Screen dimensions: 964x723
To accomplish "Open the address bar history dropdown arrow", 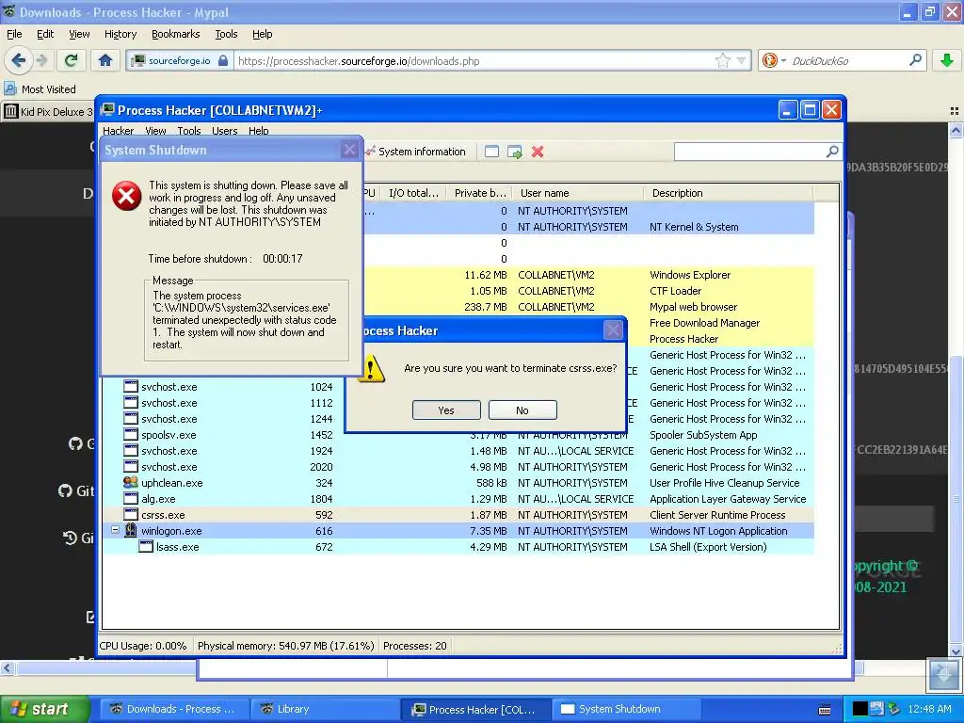I will 742,61.
